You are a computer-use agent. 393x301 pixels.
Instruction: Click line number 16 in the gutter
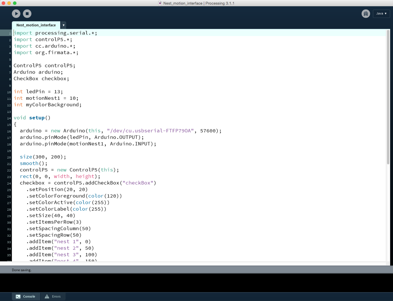[9, 131]
